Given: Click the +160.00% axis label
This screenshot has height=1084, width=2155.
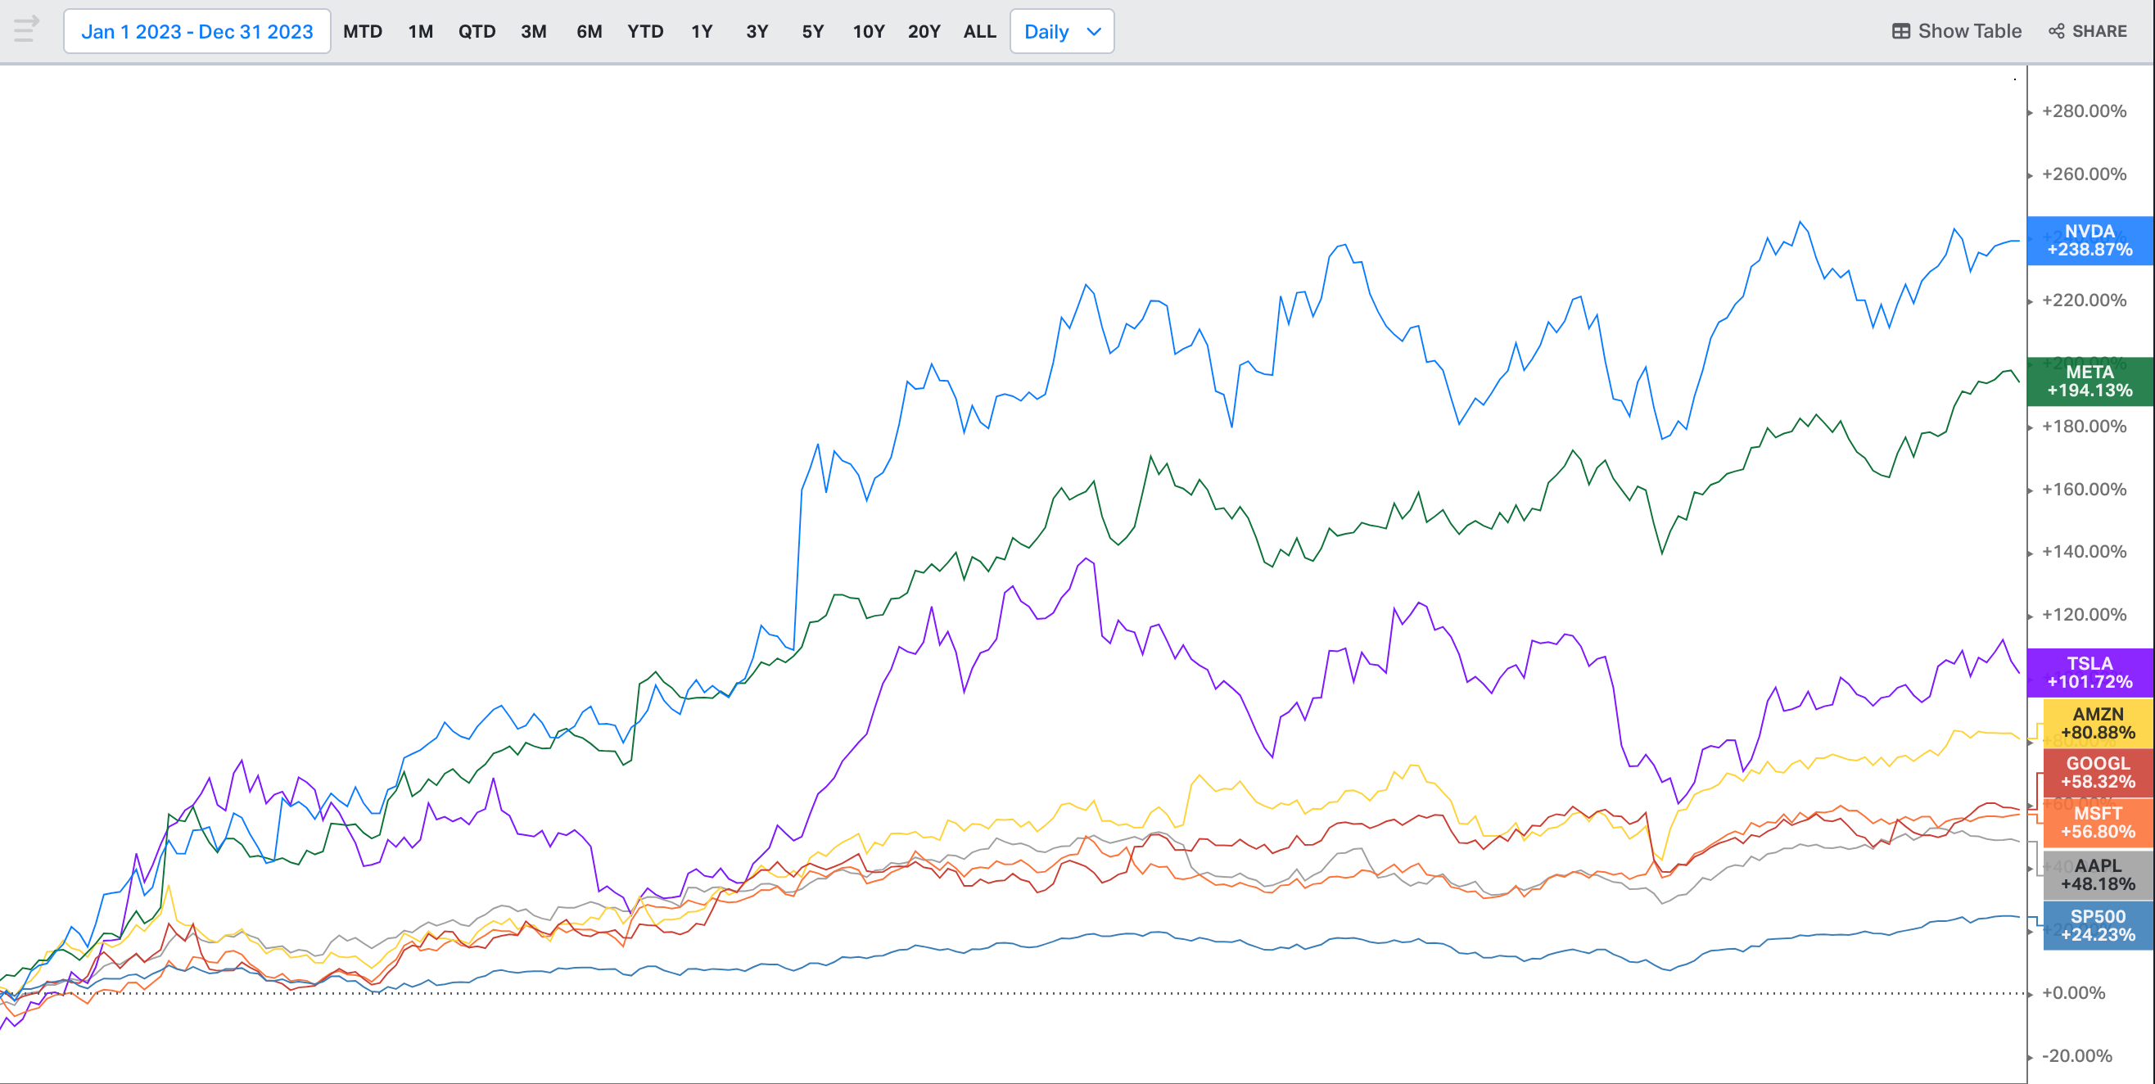Looking at the screenshot, I should (2083, 490).
